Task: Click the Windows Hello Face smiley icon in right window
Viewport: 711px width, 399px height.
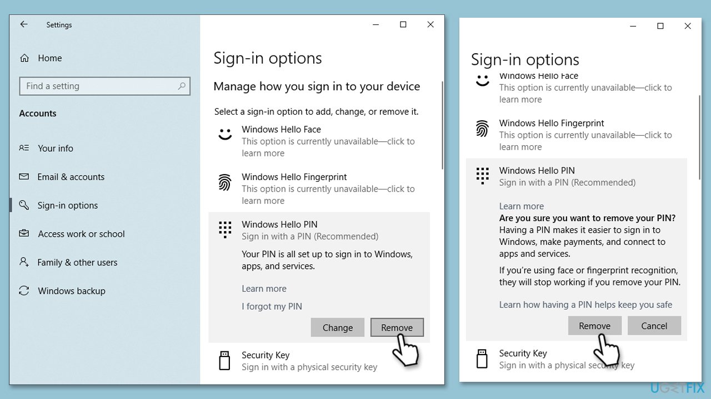Action: [482, 81]
